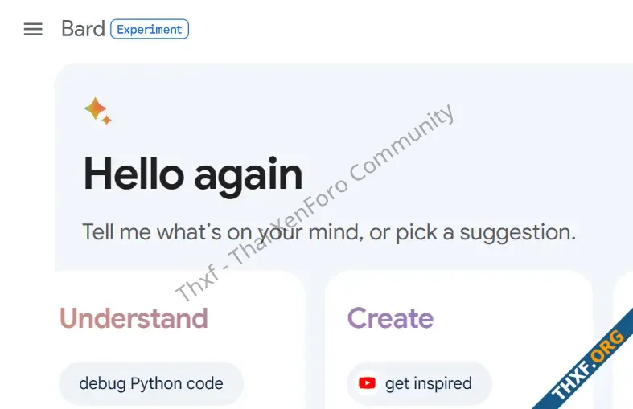Click the Hello again greeting heading

(193, 174)
